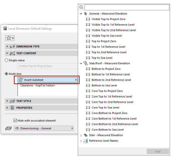Click the Favorites star button
The height and width of the screenshot is (157, 172).
tap(10, 38)
